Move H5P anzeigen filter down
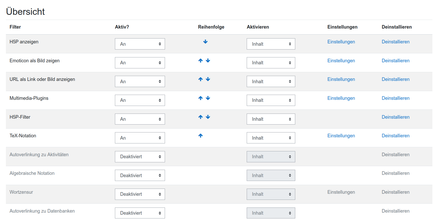Screen dimensions: 438x220 205,42
